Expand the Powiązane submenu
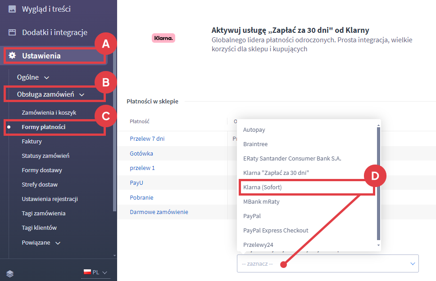 (41, 243)
